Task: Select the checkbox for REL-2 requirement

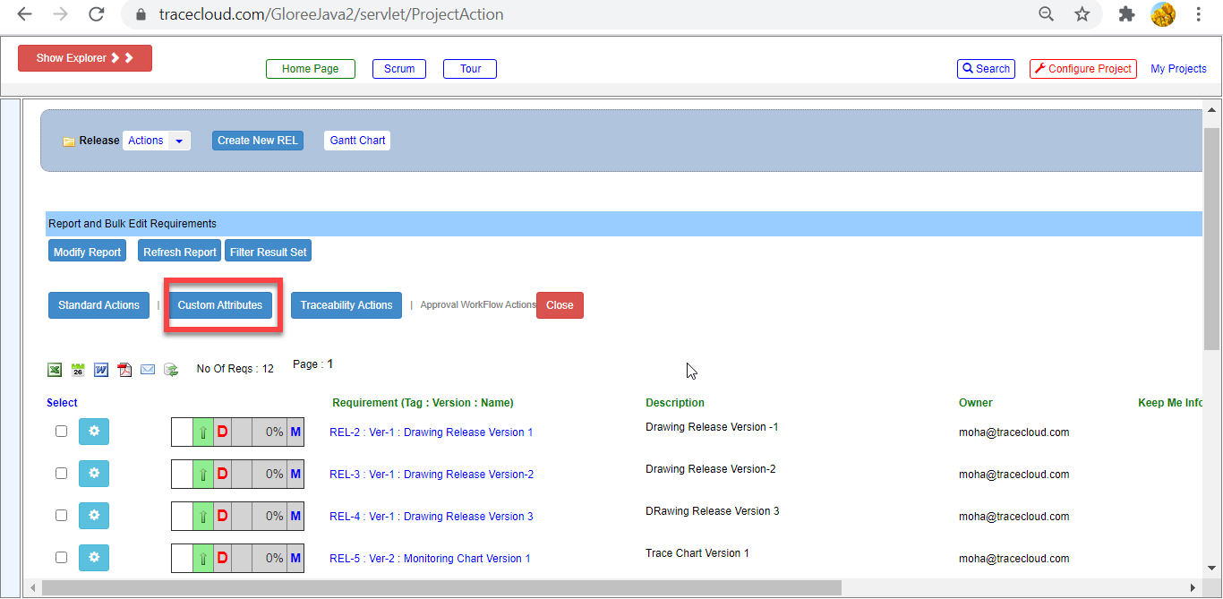Action: (61, 431)
